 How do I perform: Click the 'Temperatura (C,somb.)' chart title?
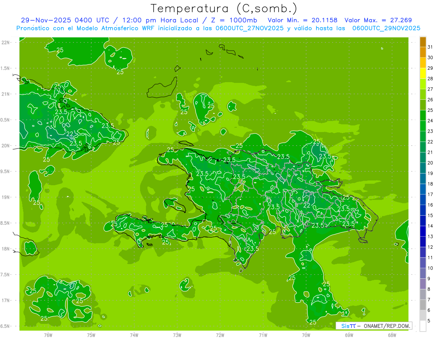pos(224,8)
